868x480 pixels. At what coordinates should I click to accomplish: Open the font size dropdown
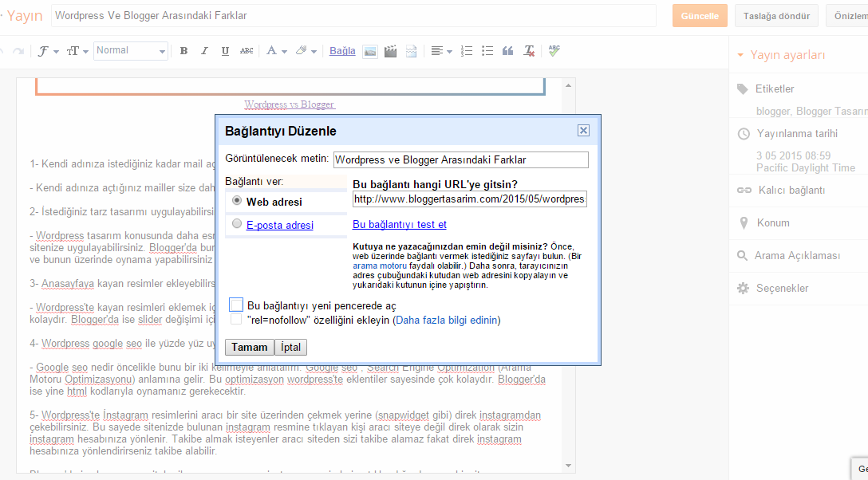[x=77, y=51]
